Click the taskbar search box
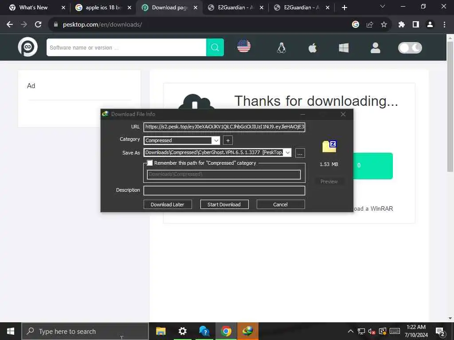The width and height of the screenshot is (454, 340). 85,331
